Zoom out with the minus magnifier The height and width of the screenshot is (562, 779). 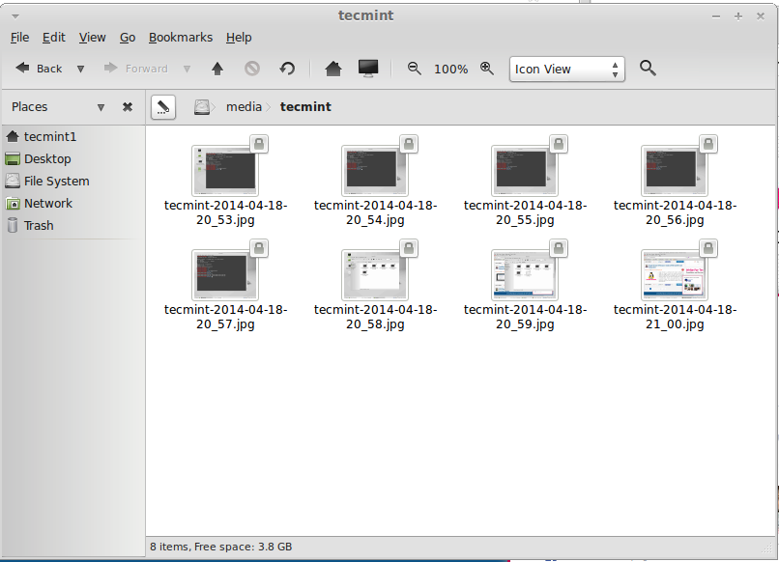tap(415, 69)
